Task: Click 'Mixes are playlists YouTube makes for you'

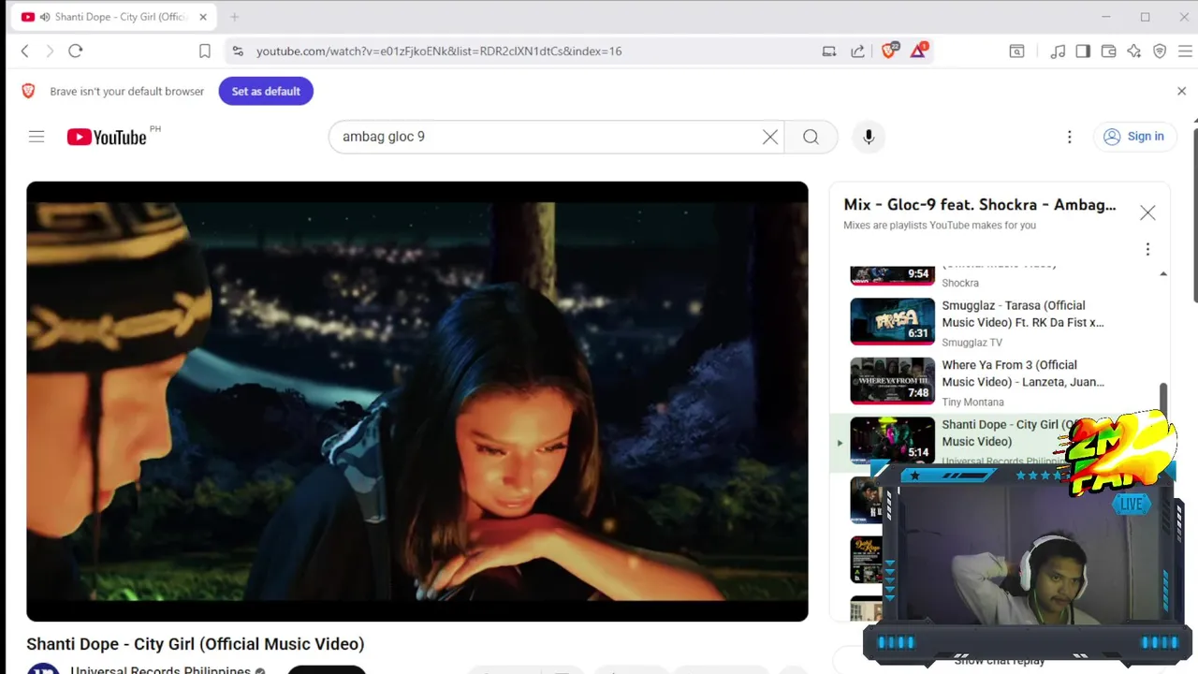Action: pos(940,226)
